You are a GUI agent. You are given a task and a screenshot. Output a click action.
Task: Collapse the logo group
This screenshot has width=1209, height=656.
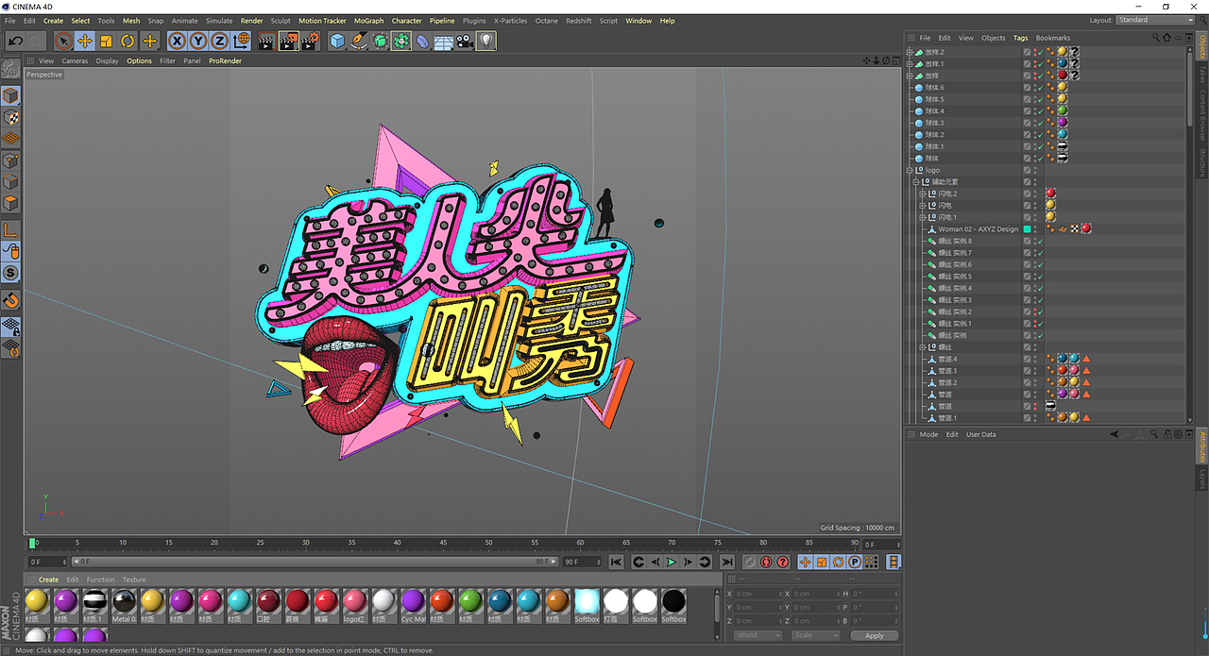tap(910, 171)
